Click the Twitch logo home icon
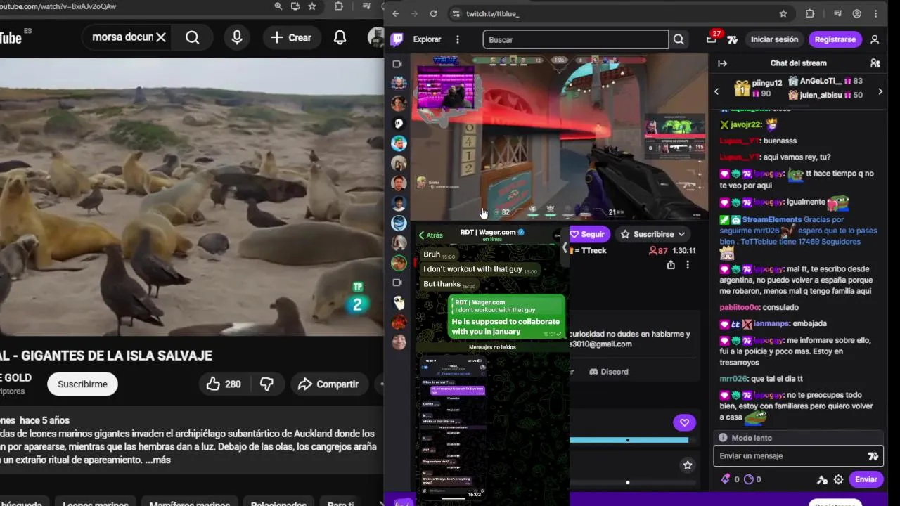This screenshot has width=900, height=506. click(x=397, y=39)
